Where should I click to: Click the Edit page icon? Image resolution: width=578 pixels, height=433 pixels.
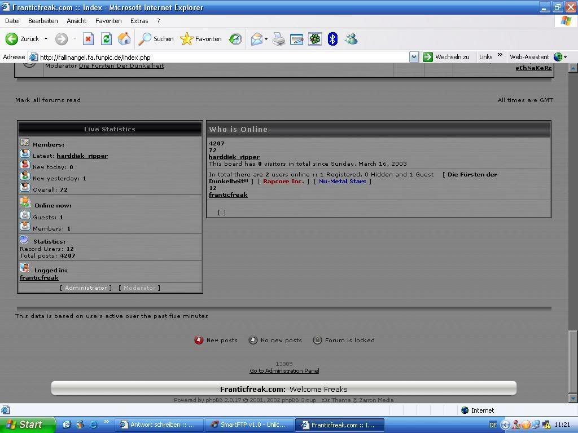point(296,39)
